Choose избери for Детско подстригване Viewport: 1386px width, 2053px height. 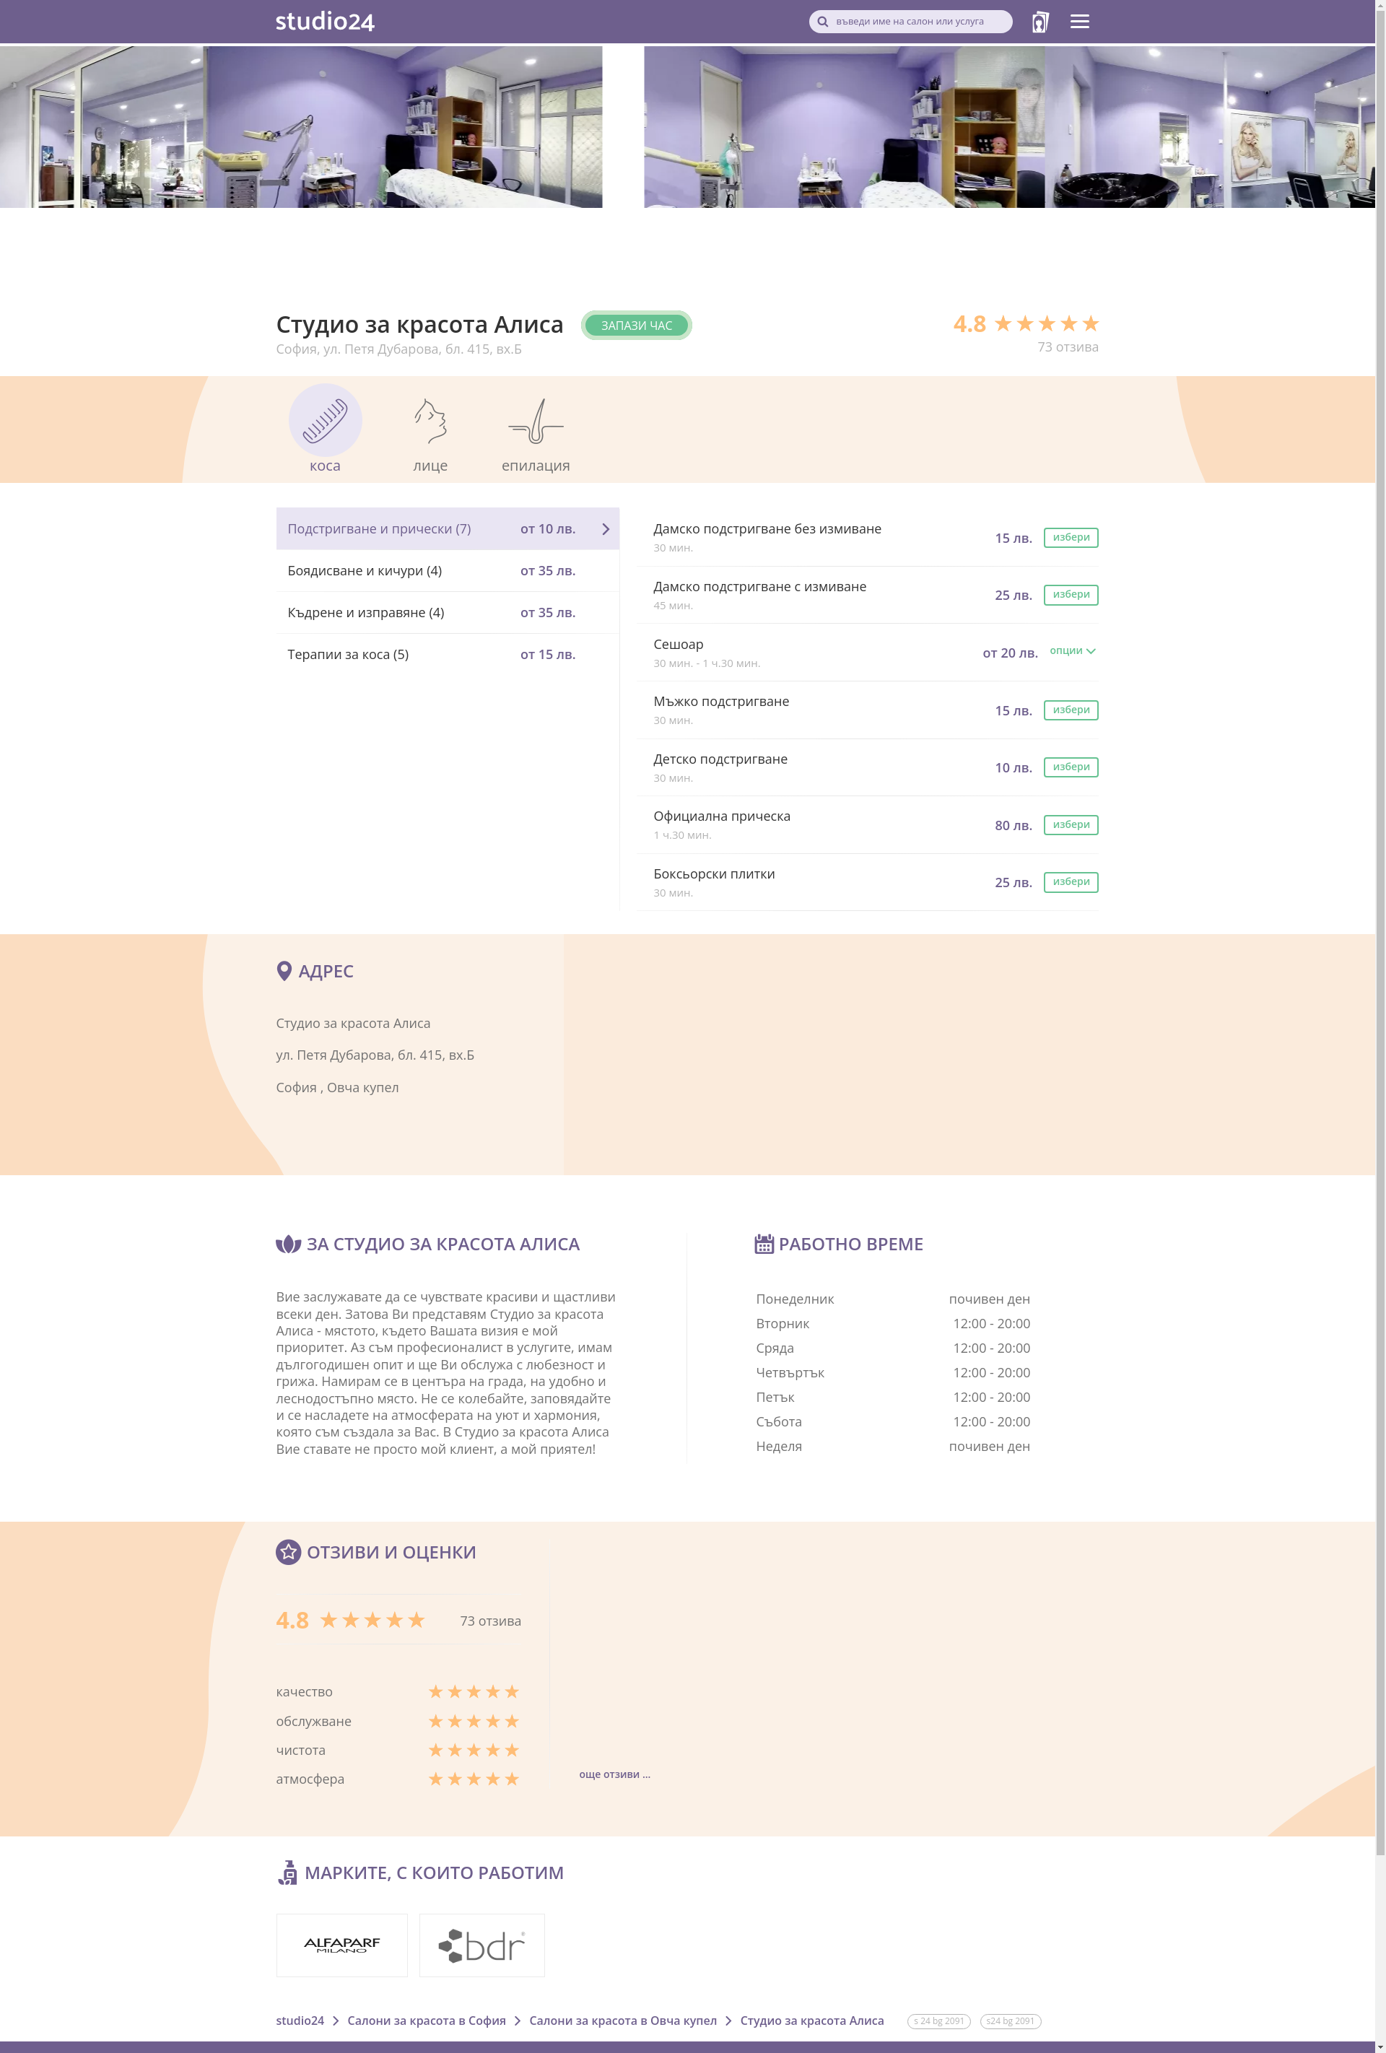pos(1071,767)
